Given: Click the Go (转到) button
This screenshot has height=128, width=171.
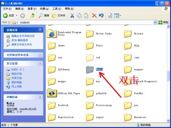Looking at the screenshot, I should coord(163,22).
